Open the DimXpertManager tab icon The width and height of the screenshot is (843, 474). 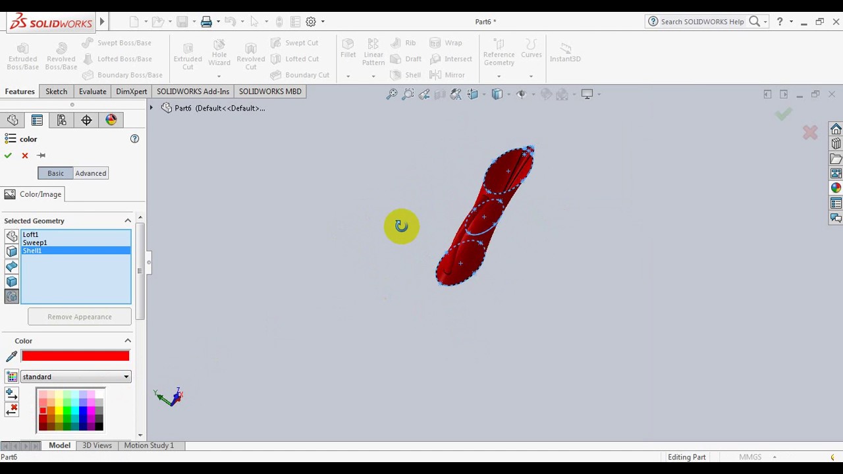point(86,120)
